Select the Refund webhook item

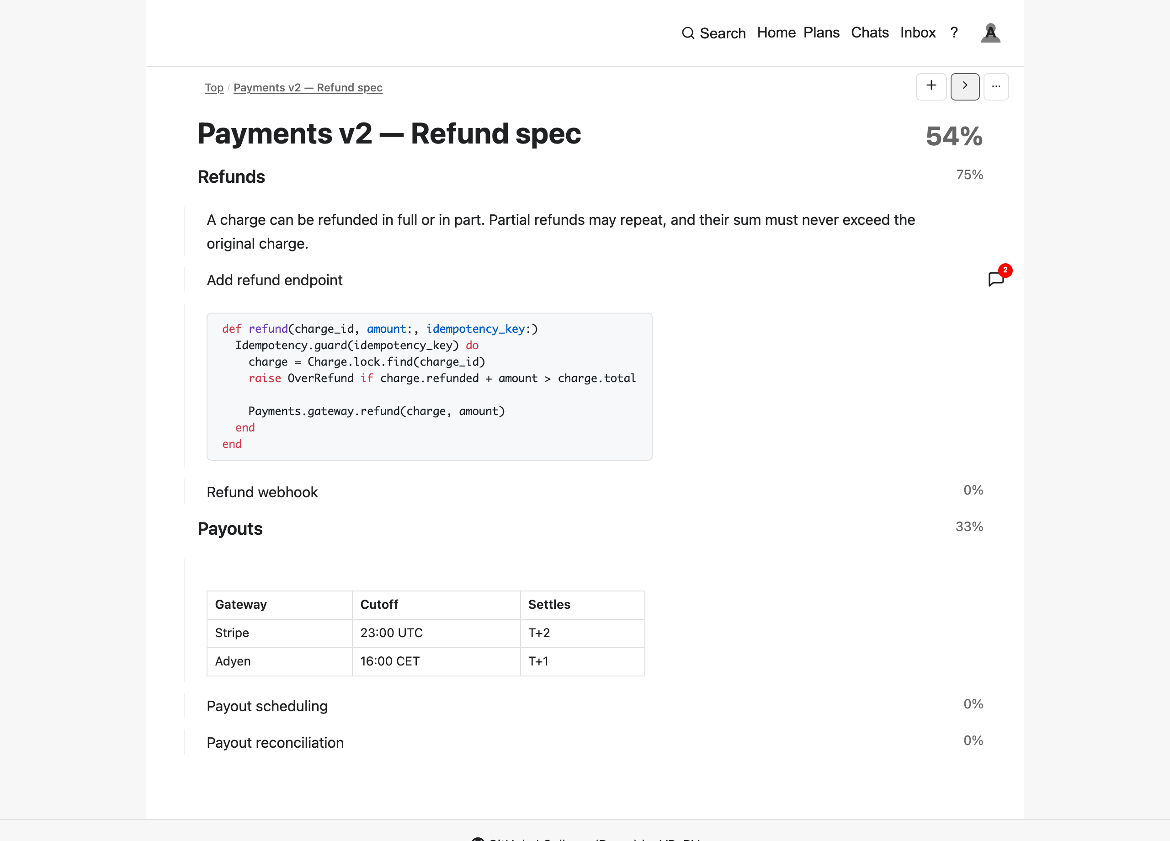262,492
